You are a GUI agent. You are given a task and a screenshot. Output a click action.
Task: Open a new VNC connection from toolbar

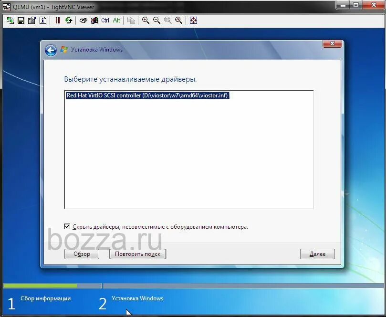10,20
